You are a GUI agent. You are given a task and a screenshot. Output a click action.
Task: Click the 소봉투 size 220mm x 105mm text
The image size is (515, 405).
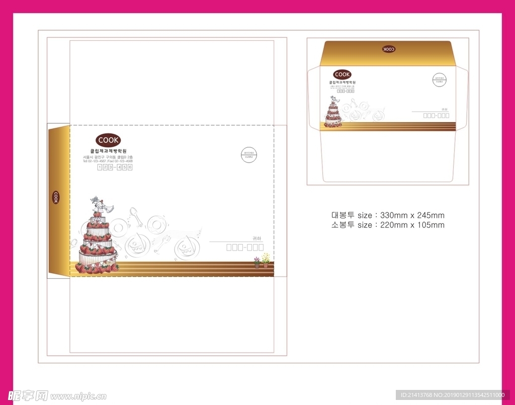coord(388,225)
